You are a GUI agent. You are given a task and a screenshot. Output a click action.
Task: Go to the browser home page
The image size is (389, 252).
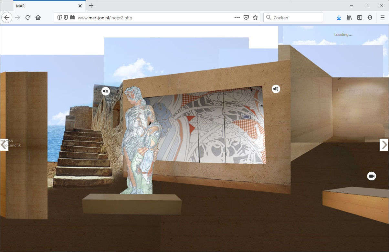coord(38,18)
